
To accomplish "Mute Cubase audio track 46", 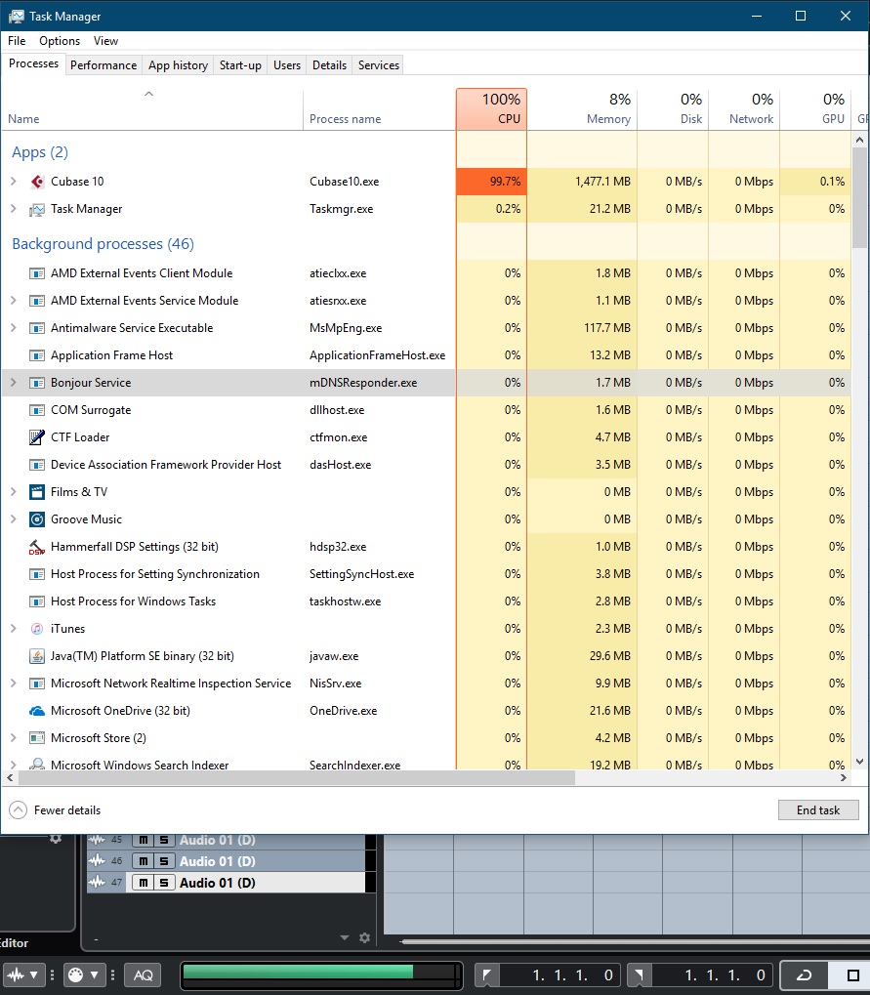I will (x=143, y=861).
